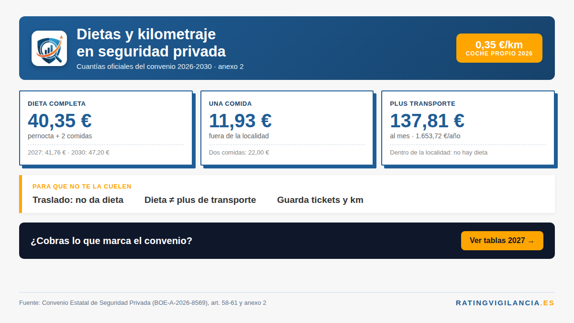Click the title Dietas y kilometraje en seguridad privada
The image size is (574, 323).
pos(151,43)
